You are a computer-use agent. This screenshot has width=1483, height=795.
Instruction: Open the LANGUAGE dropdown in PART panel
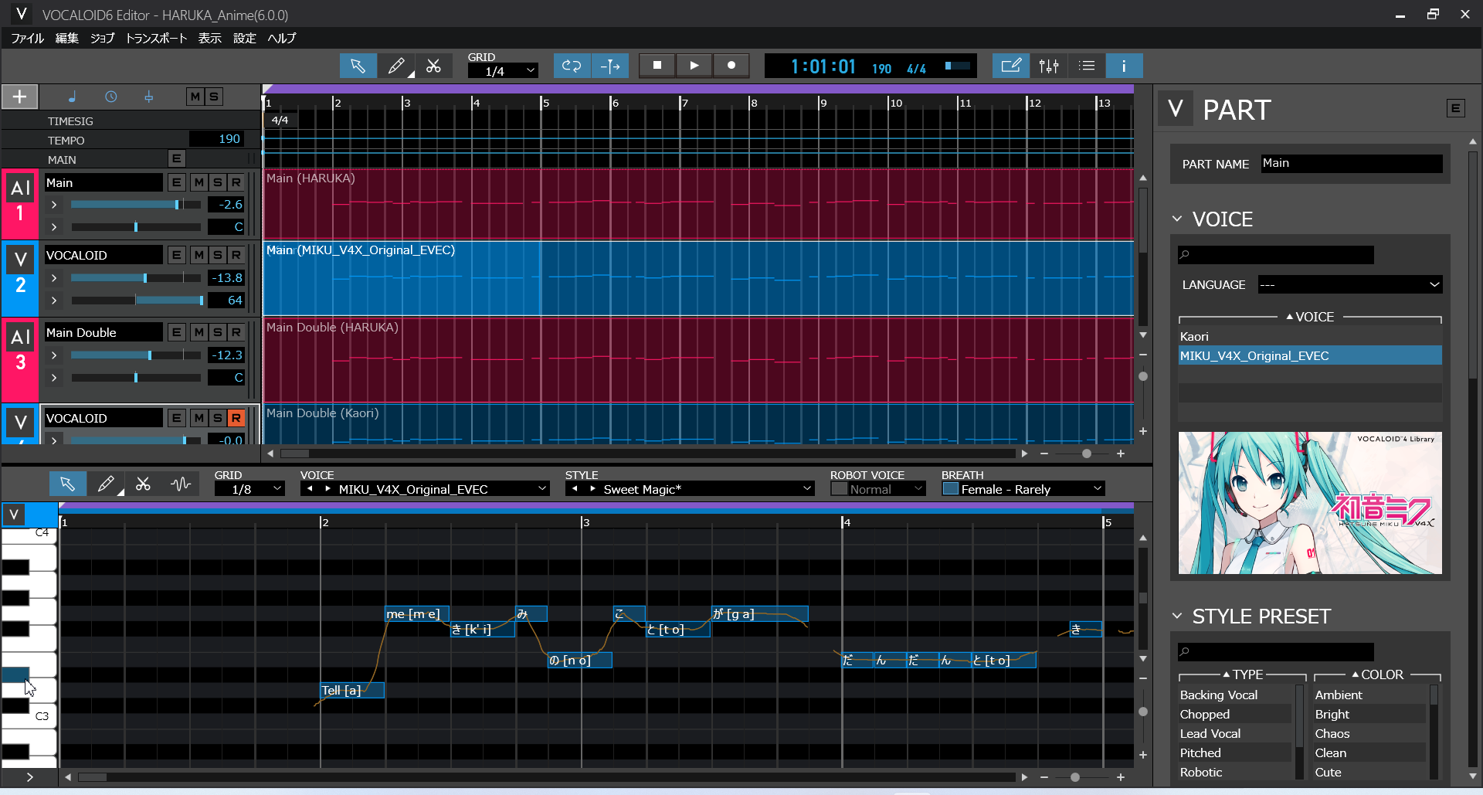click(x=1349, y=284)
